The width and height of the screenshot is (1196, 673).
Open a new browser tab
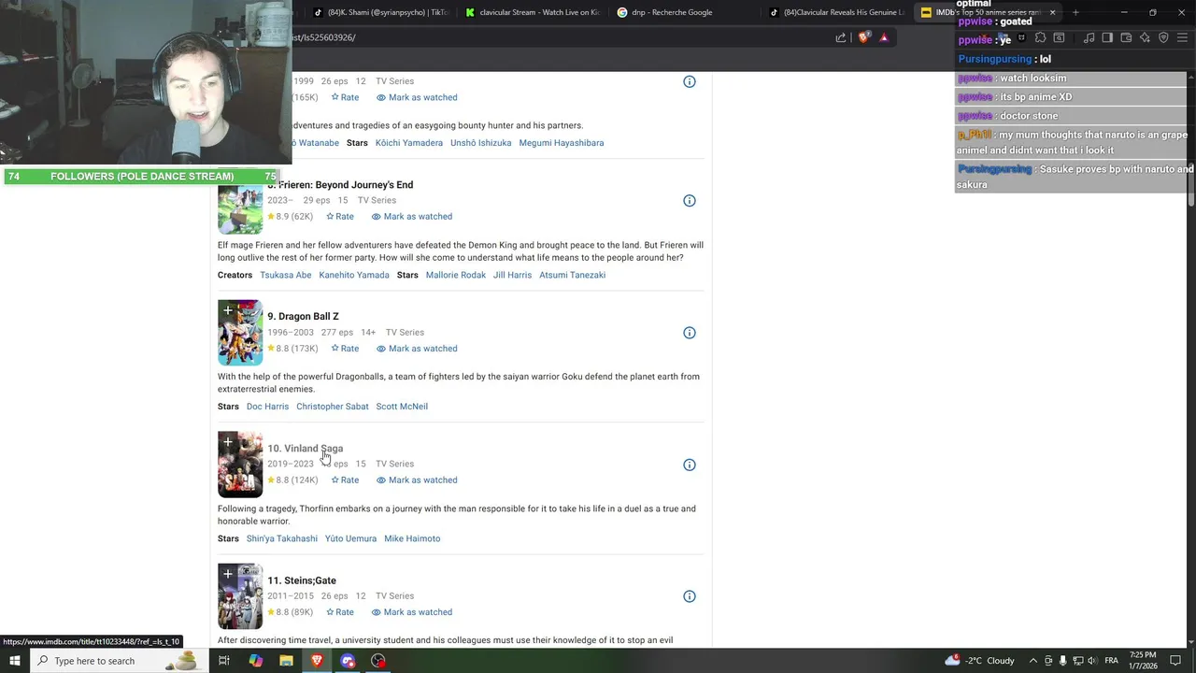tap(1075, 12)
